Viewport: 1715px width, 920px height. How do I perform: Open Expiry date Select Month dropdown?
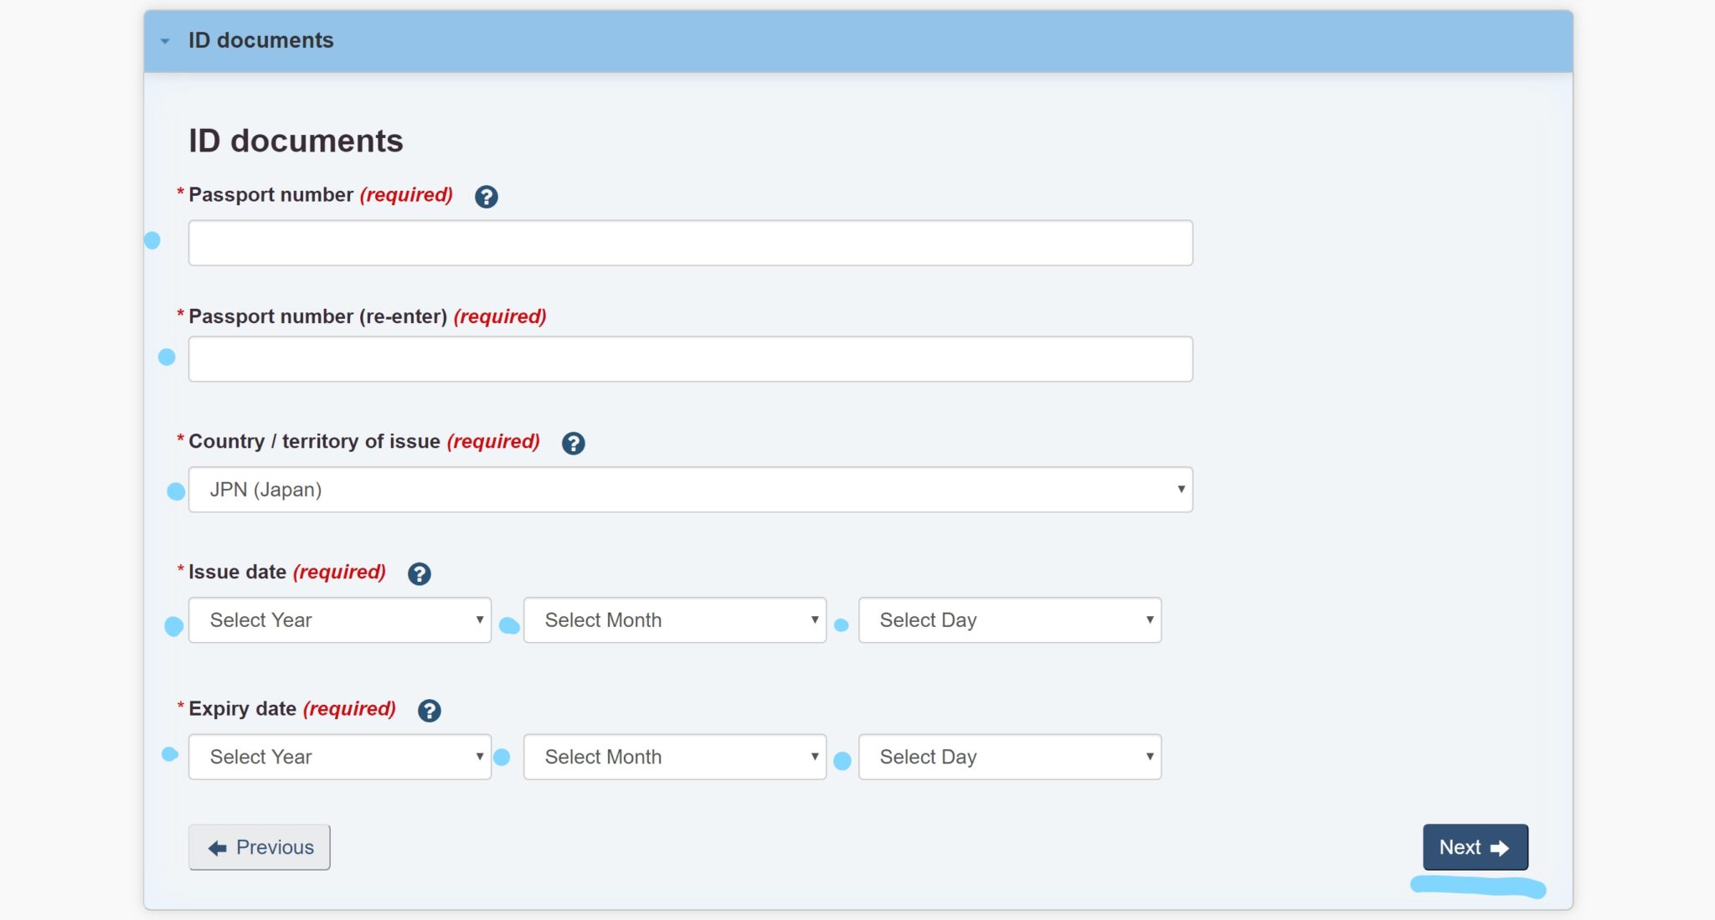coord(674,757)
